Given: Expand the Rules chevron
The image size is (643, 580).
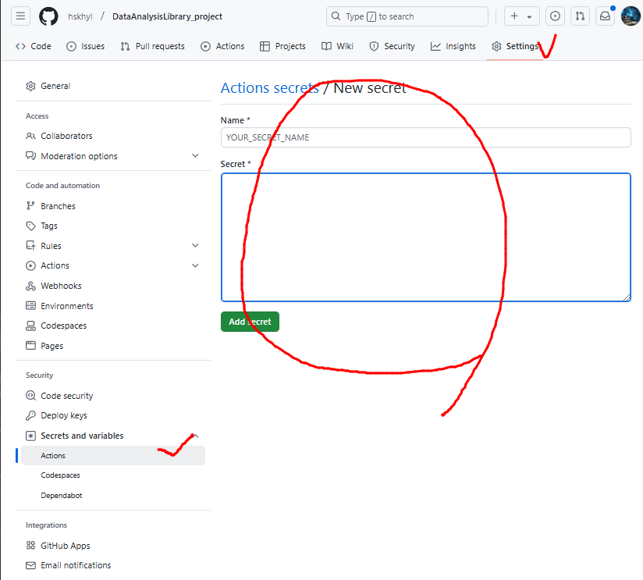Looking at the screenshot, I should tap(196, 245).
